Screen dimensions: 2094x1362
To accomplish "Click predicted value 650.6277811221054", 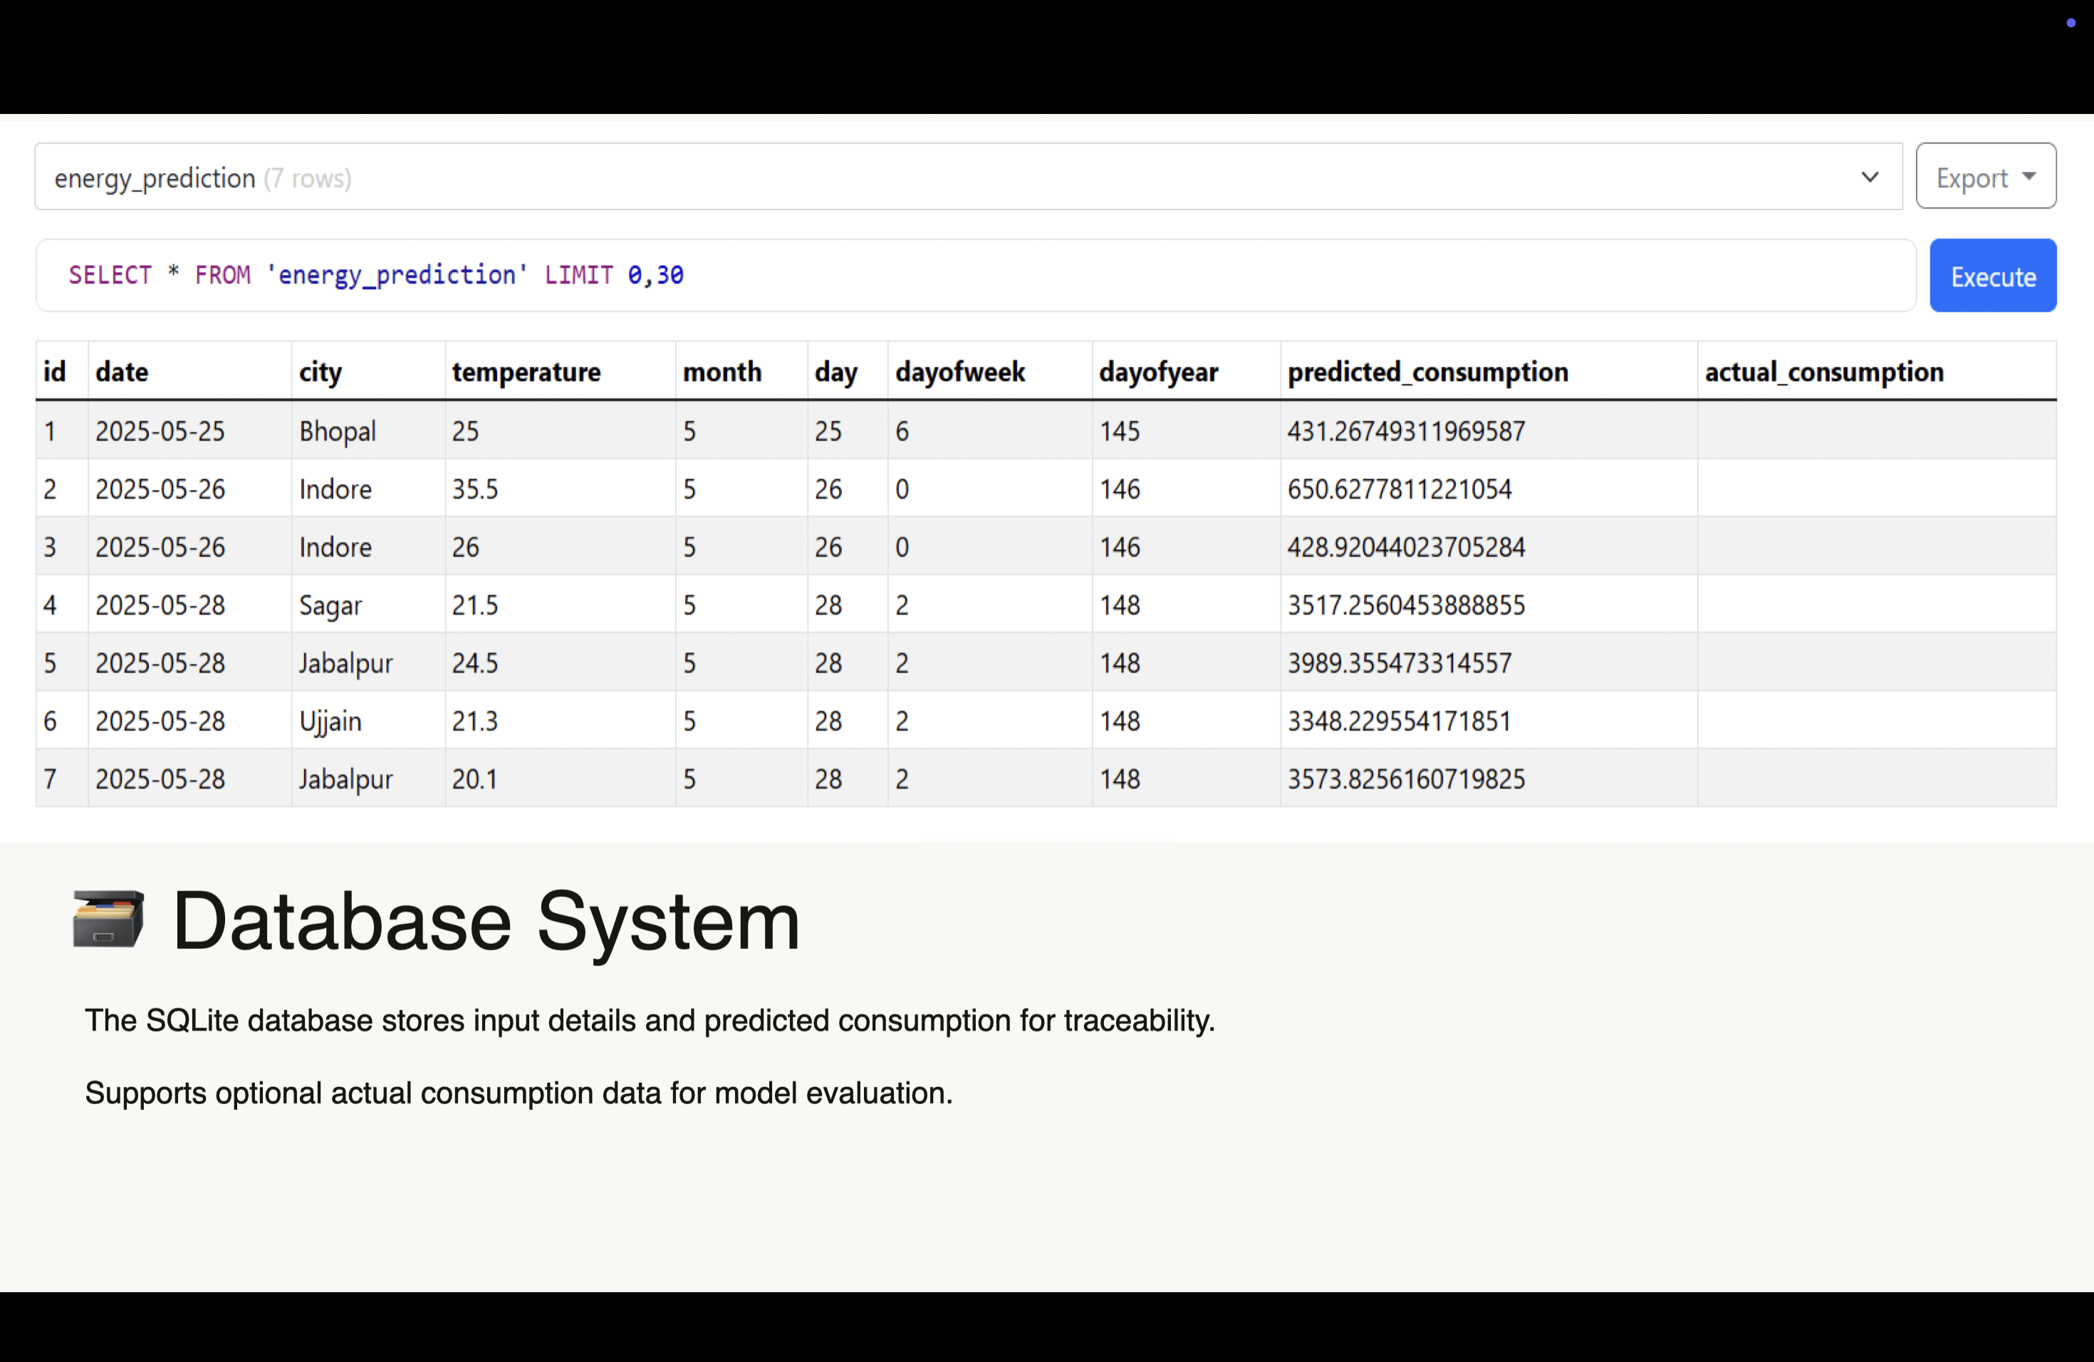I will [1399, 489].
